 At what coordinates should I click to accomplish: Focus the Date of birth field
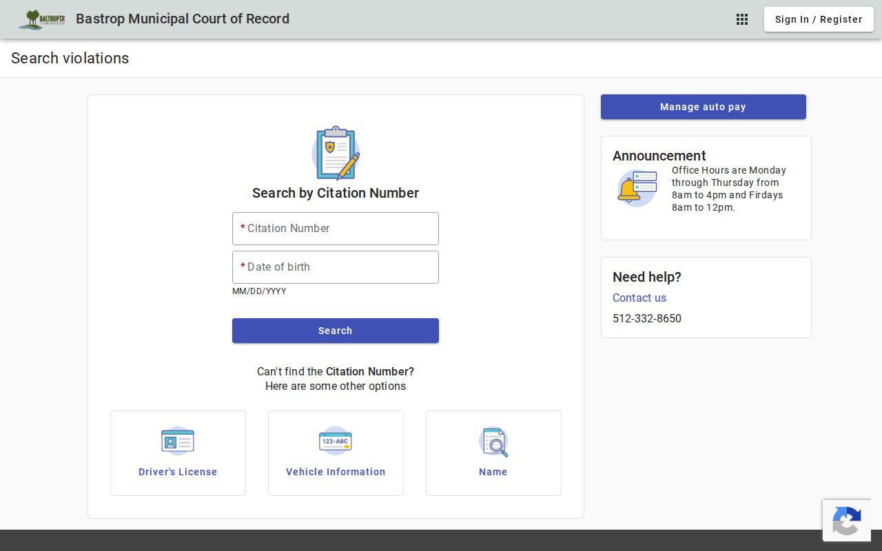pos(336,267)
